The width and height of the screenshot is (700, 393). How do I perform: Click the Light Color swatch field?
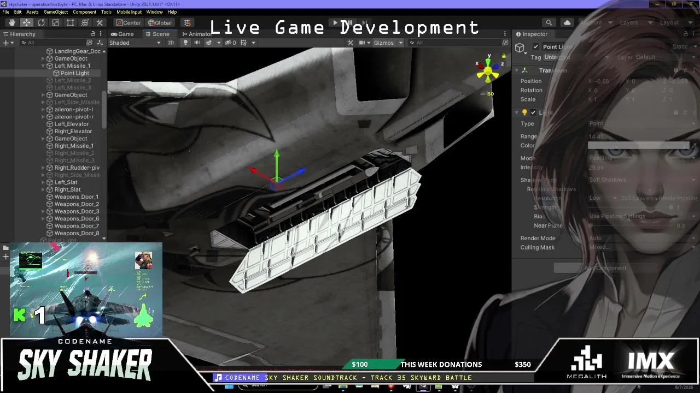[x=638, y=146]
